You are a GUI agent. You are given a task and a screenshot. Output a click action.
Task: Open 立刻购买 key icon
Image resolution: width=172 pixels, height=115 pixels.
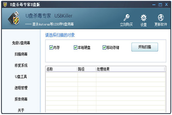[126, 18]
